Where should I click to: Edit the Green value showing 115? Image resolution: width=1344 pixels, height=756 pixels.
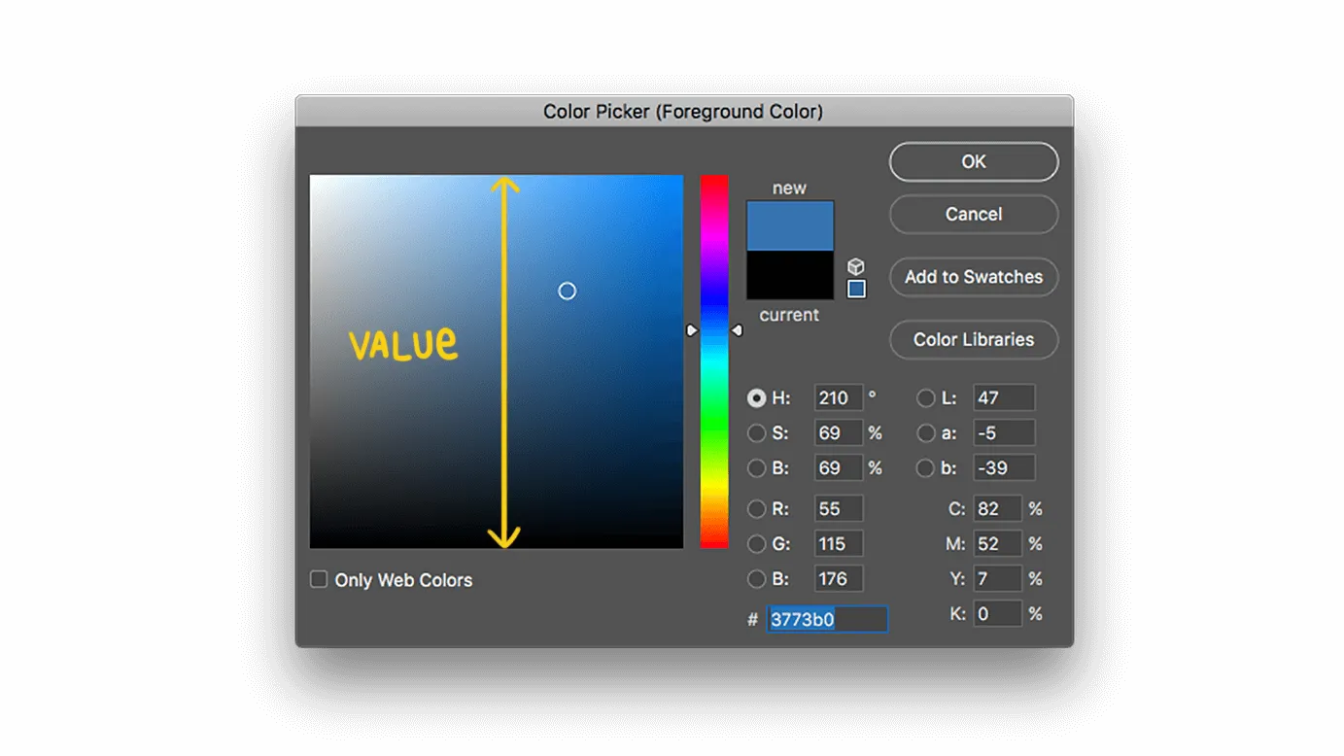click(x=838, y=543)
